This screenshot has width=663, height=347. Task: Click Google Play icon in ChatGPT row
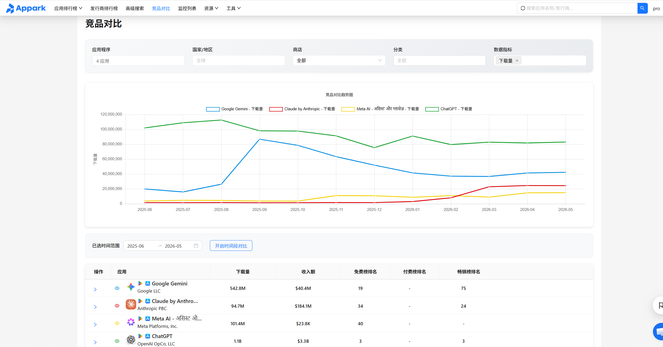pyautogui.click(x=140, y=336)
